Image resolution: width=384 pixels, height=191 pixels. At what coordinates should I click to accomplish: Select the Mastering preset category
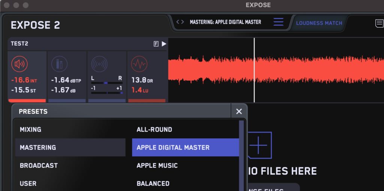point(38,148)
